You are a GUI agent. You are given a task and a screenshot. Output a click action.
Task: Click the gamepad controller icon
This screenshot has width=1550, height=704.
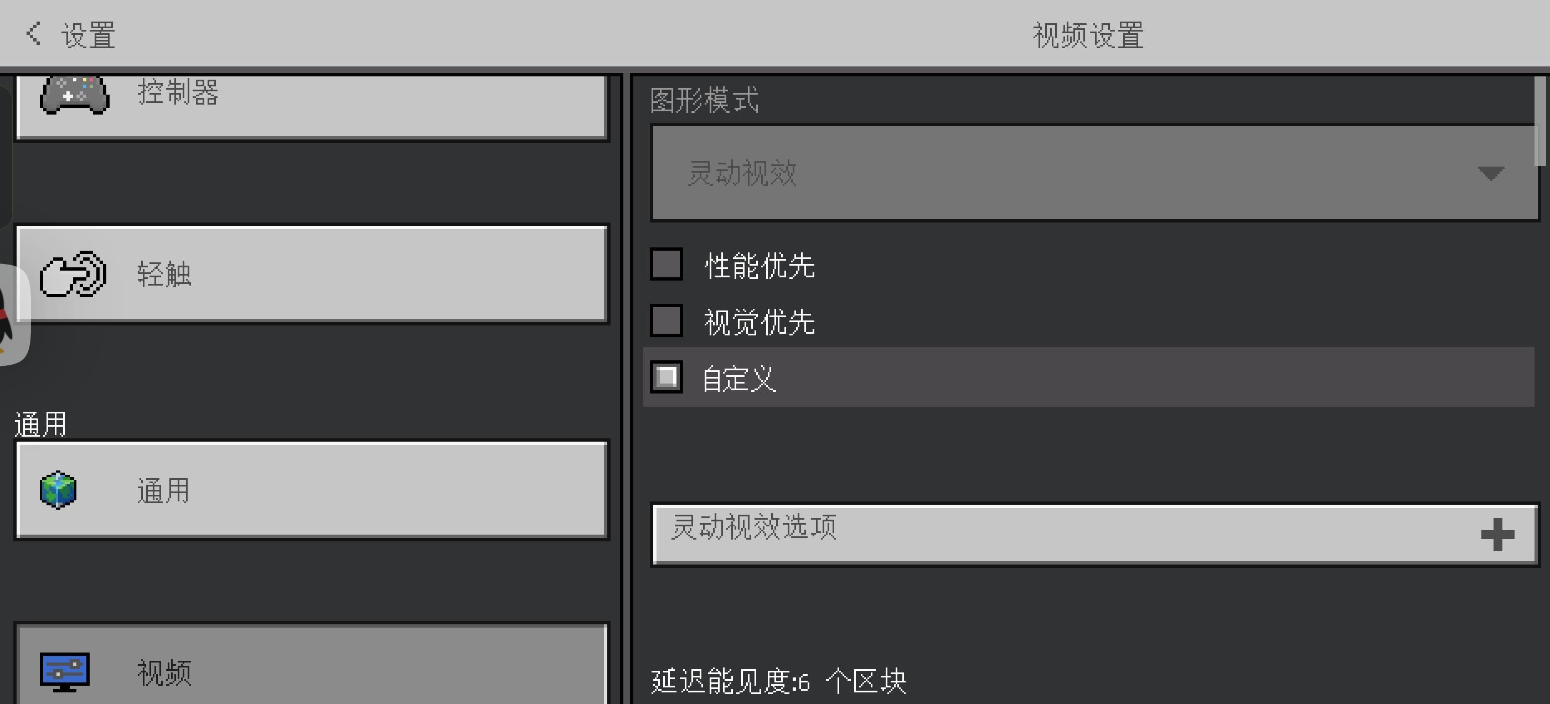click(74, 95)
